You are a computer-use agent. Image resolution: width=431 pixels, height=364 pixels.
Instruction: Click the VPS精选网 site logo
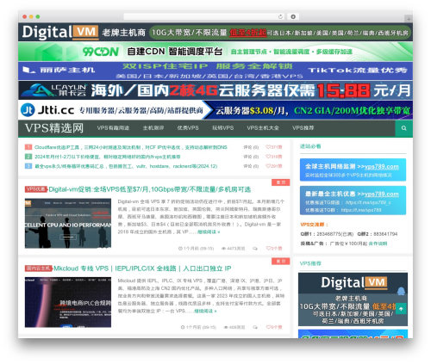[54, 128]
